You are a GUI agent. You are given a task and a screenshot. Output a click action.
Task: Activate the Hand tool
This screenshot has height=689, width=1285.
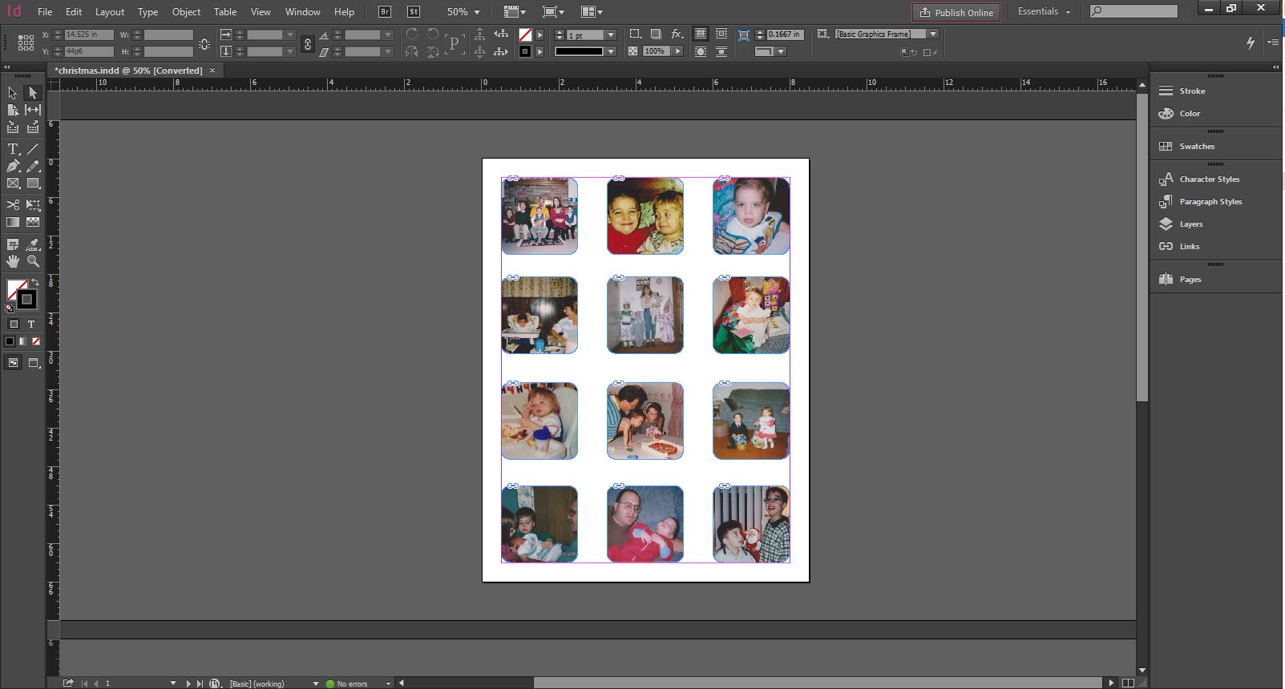click(13, 261)
